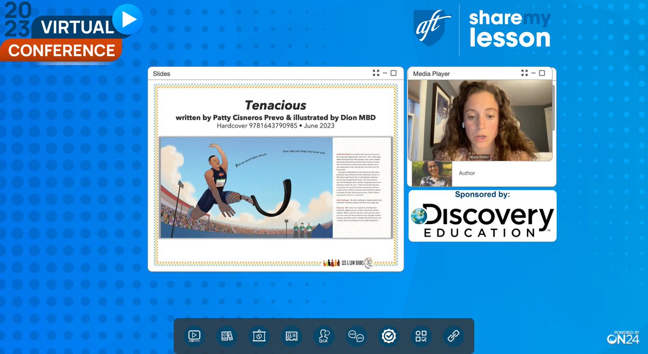Screen dimensions: 648x354
Task: Open the certification badge widget
Action: pos(389,336)
